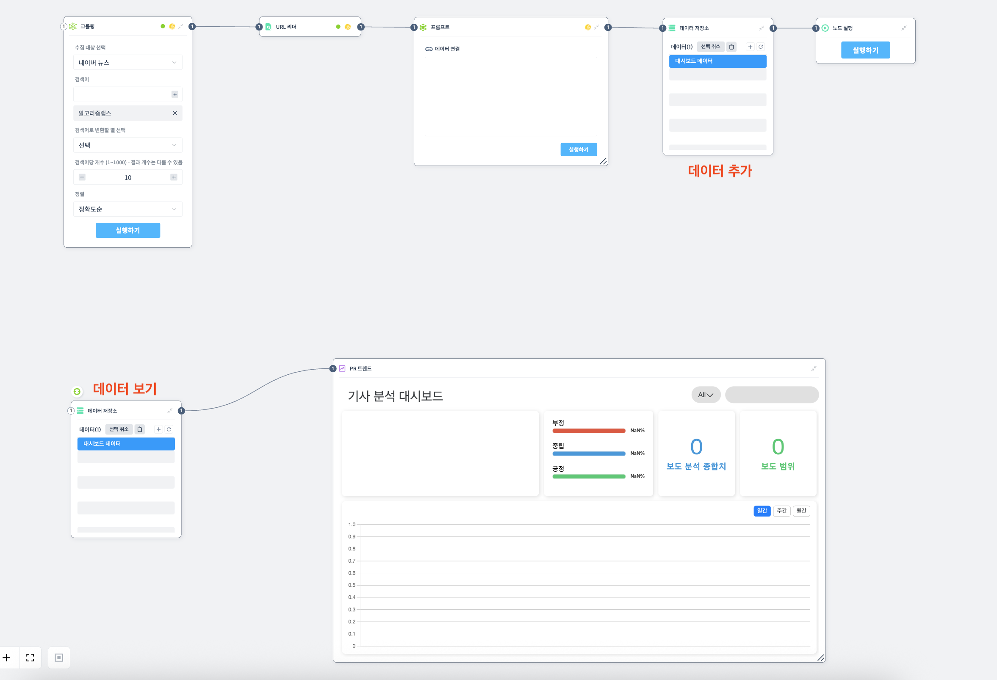Viewport: 997px width, 680px height.
Task: Click the green circle icon near 데이터 보기
Action: point(77,392)
